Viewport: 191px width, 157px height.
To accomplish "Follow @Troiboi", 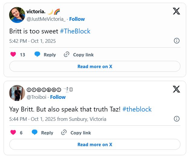I will [58, 97].
